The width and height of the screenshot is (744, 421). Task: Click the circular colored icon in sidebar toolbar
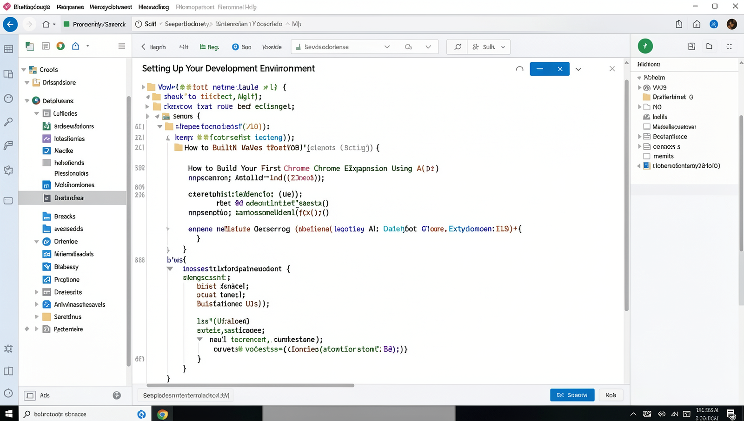point(60,46)
